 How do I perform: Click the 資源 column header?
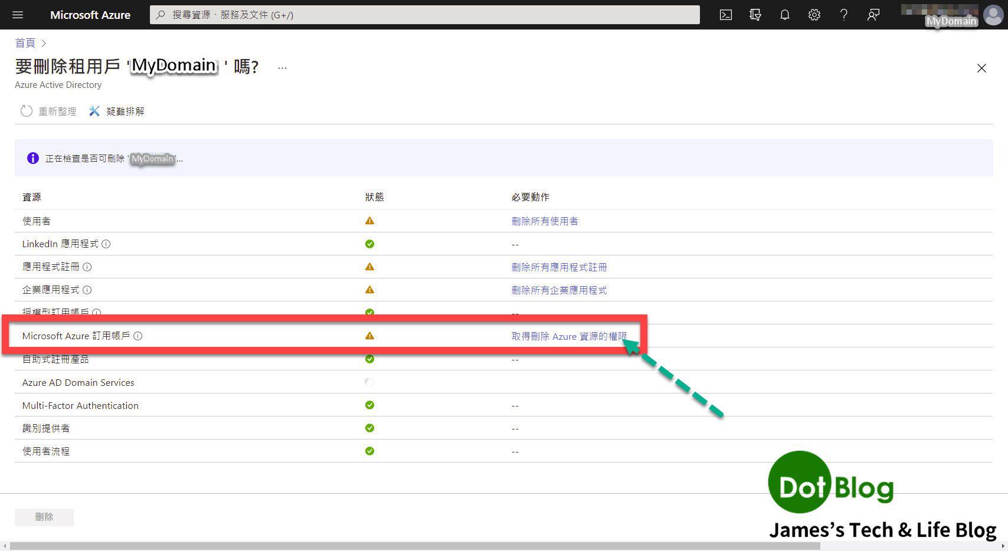point(32,197)
